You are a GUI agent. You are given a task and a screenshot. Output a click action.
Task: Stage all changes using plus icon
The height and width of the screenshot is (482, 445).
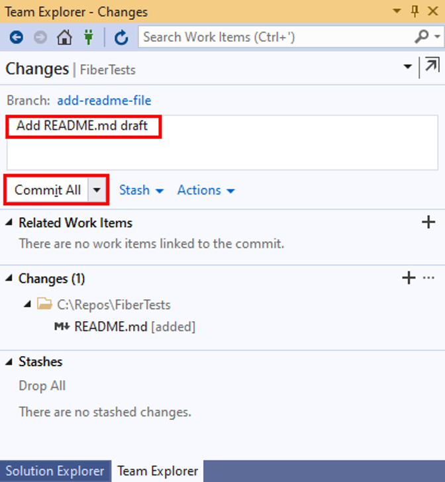point(409,278)
